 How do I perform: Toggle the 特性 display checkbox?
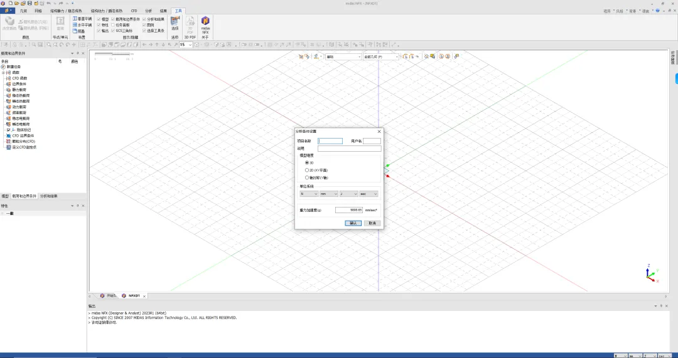click(99, 25)
